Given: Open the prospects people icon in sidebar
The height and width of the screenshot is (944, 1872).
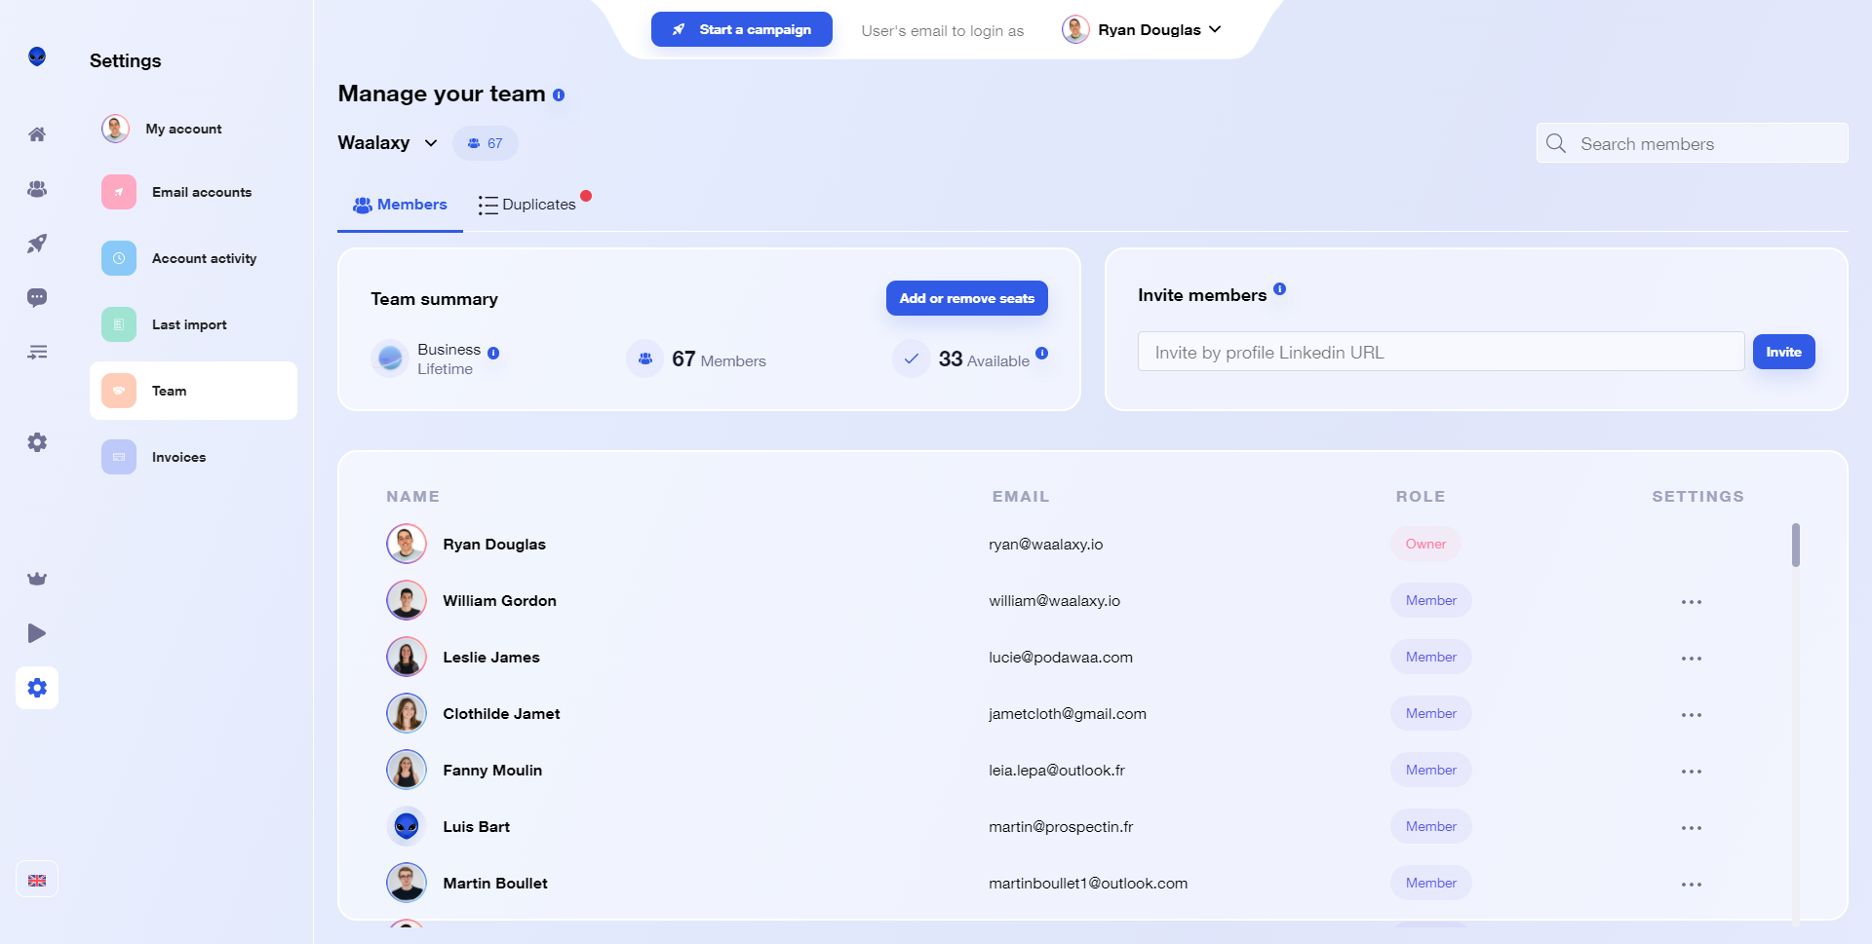Looking at the screenshot, I should (37, 189).
